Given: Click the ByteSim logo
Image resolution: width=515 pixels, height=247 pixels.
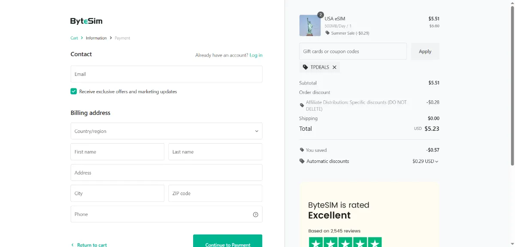Looking at the screenshot, I should tap(86, 21).
